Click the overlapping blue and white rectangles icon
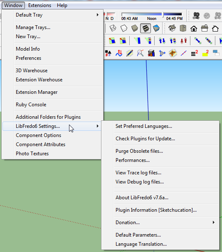Viewport: 222px width, 252px height. [216, 53]
